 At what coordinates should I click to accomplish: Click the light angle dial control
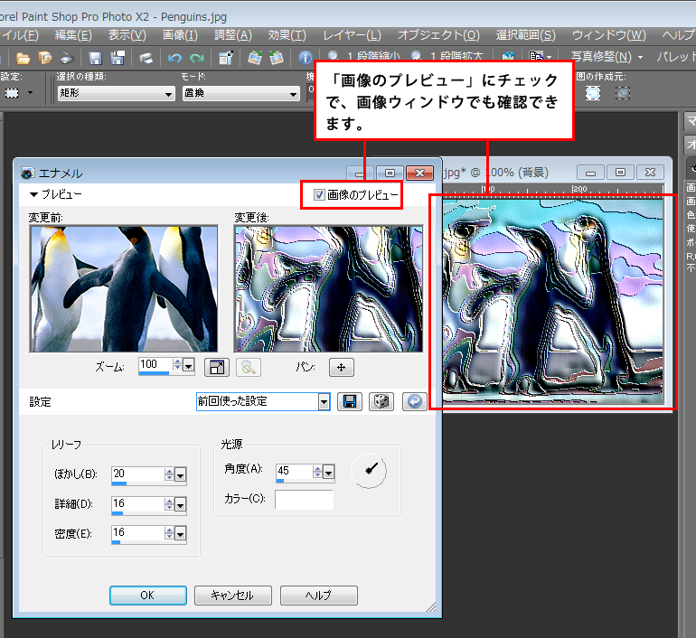point(369,471)
